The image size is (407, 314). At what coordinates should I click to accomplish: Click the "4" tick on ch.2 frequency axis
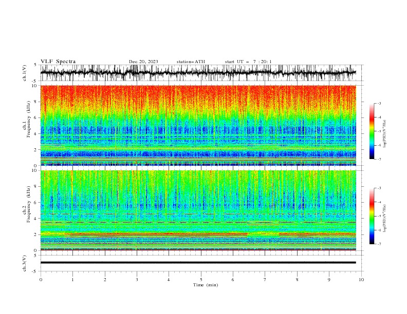[x=36, y=219]
